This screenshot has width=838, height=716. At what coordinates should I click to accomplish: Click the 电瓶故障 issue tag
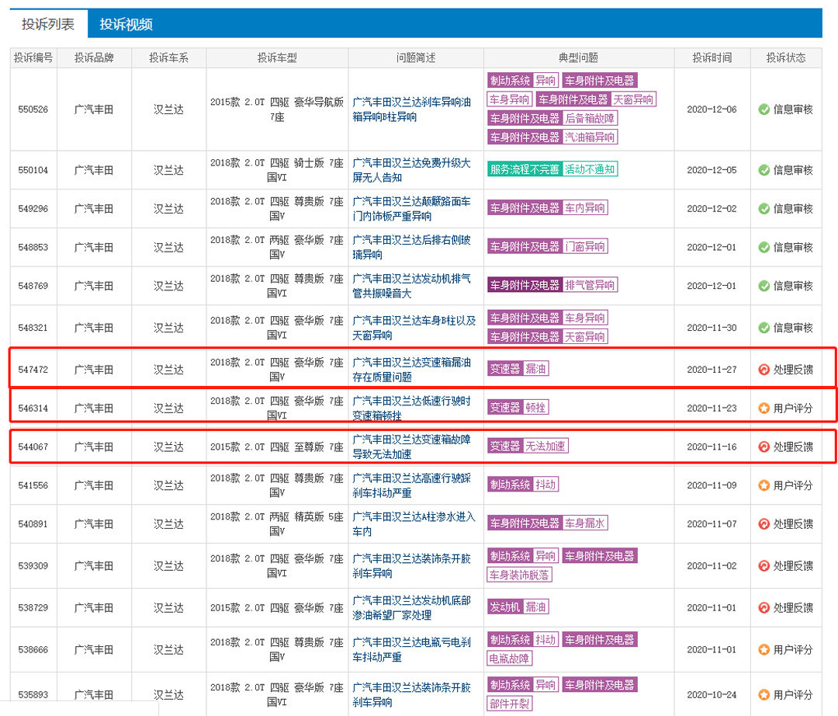point(510,659)
